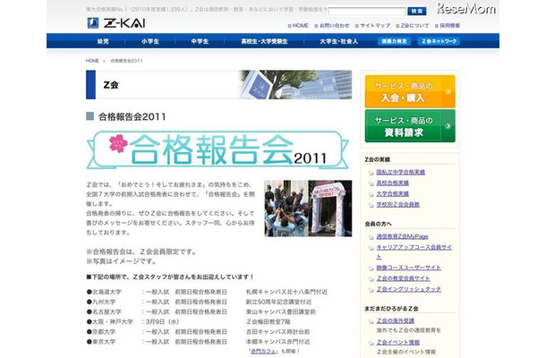Select the 幼児 navigation tab
Image resolution: width=546 pixels, height=358 pixels.
(103, 41)
